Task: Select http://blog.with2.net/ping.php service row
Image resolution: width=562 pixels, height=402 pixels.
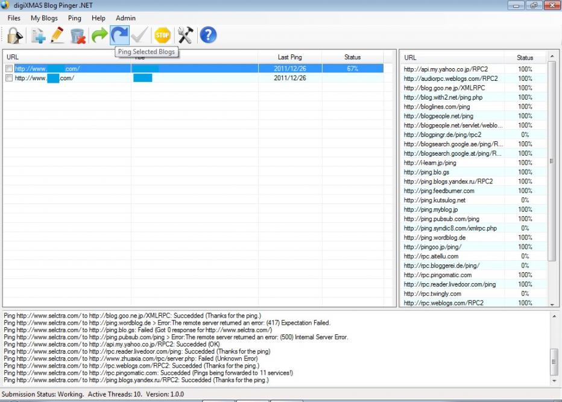Action: (473, 97)
